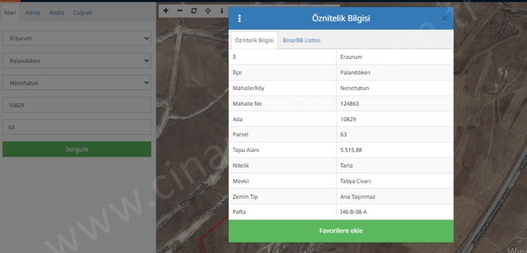The image size is (527, 253).
Task: Focus the Parsel input field containing 63
Action: tap(77, 127)
